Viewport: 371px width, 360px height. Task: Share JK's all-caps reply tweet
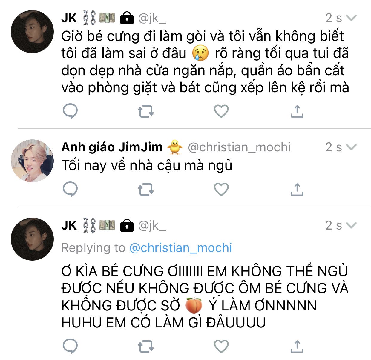tap(297, 346)
